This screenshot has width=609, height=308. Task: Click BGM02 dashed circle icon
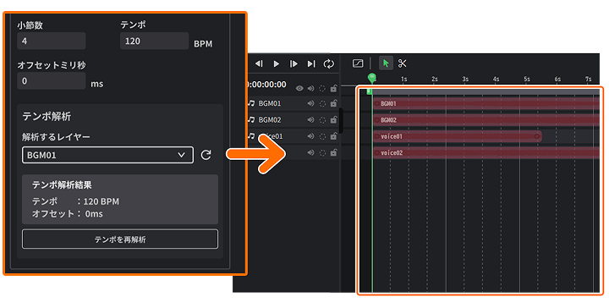click(x=322, y=120)
